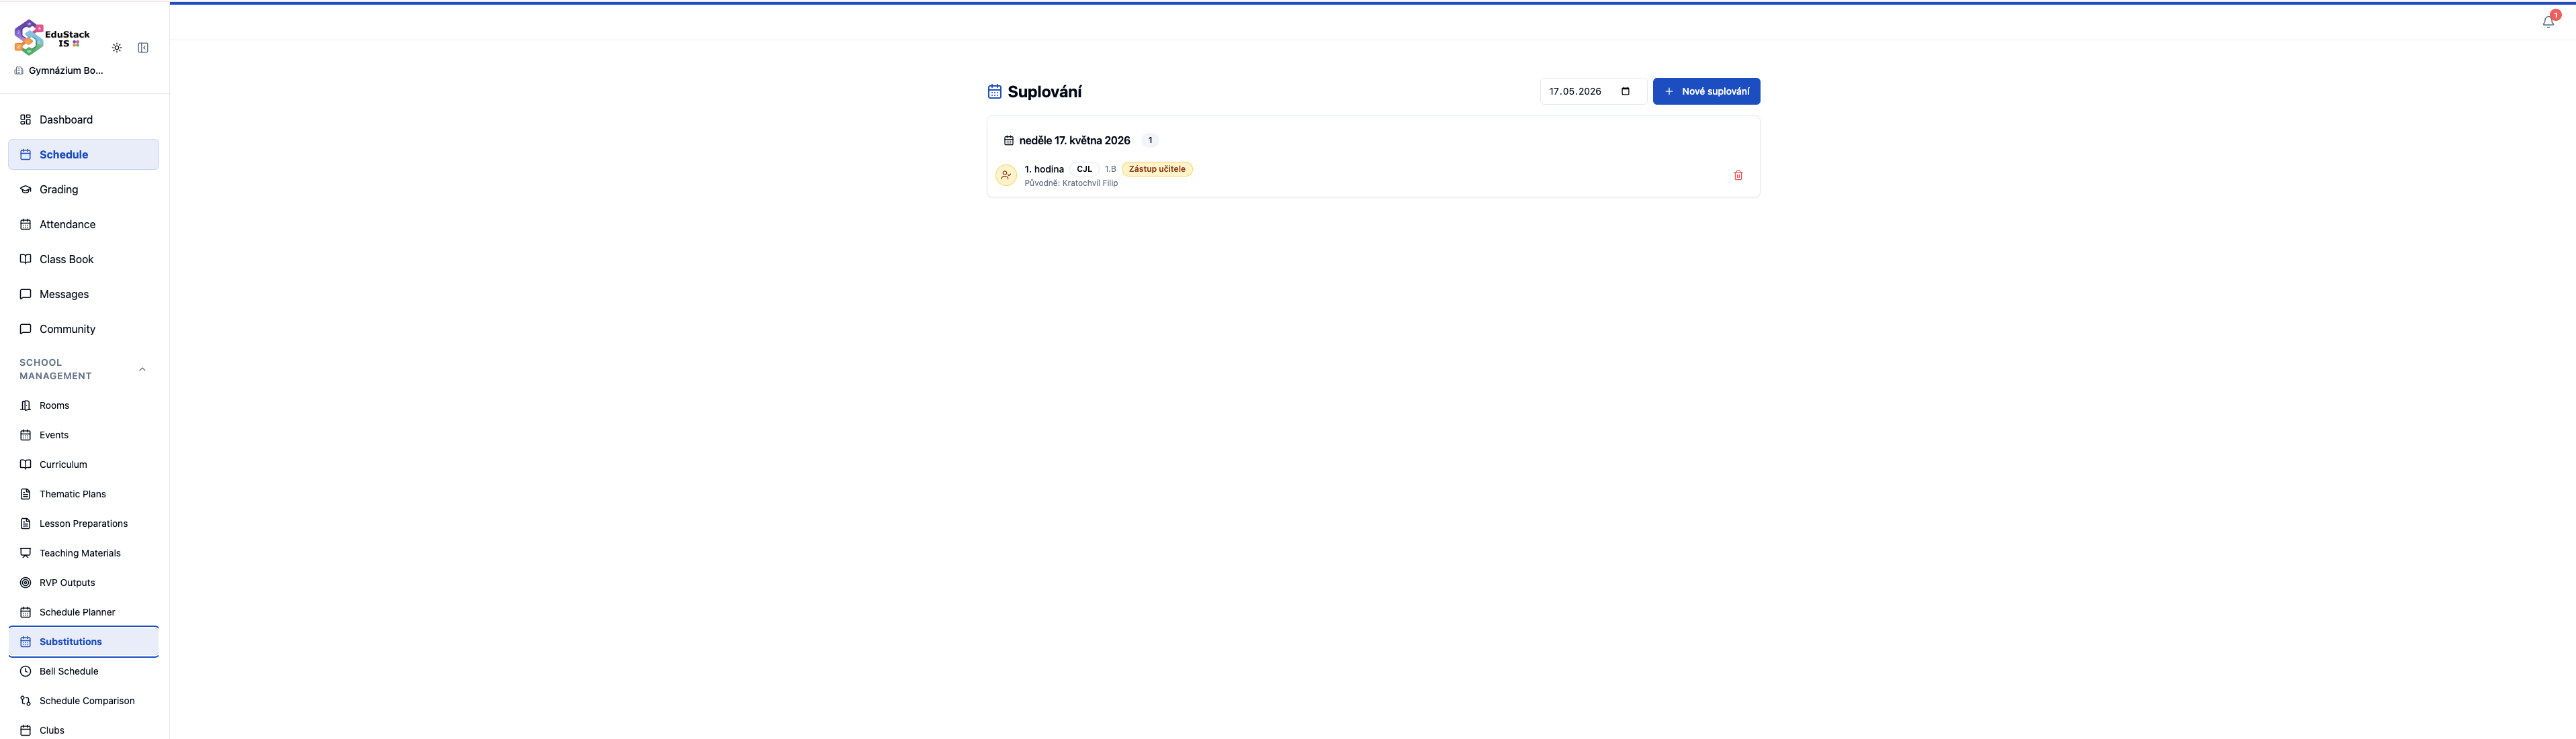Open Clubs page

[x=84, y=730]
